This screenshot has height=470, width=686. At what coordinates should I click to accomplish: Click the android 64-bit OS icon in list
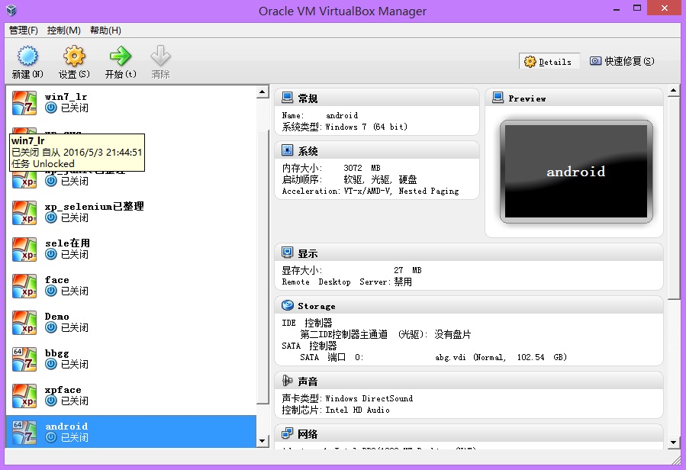click(x=24, y=433)
